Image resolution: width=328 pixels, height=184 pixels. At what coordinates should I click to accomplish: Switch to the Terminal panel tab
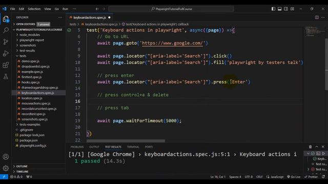tap(133, 147)
